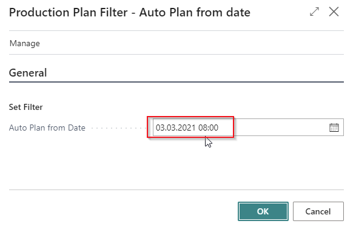356x232 pixels.
Task: Open the calendar date picker icon
Action: coord(334,128)
